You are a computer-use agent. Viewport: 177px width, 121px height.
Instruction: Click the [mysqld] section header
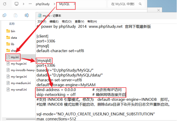coord(44,61)
